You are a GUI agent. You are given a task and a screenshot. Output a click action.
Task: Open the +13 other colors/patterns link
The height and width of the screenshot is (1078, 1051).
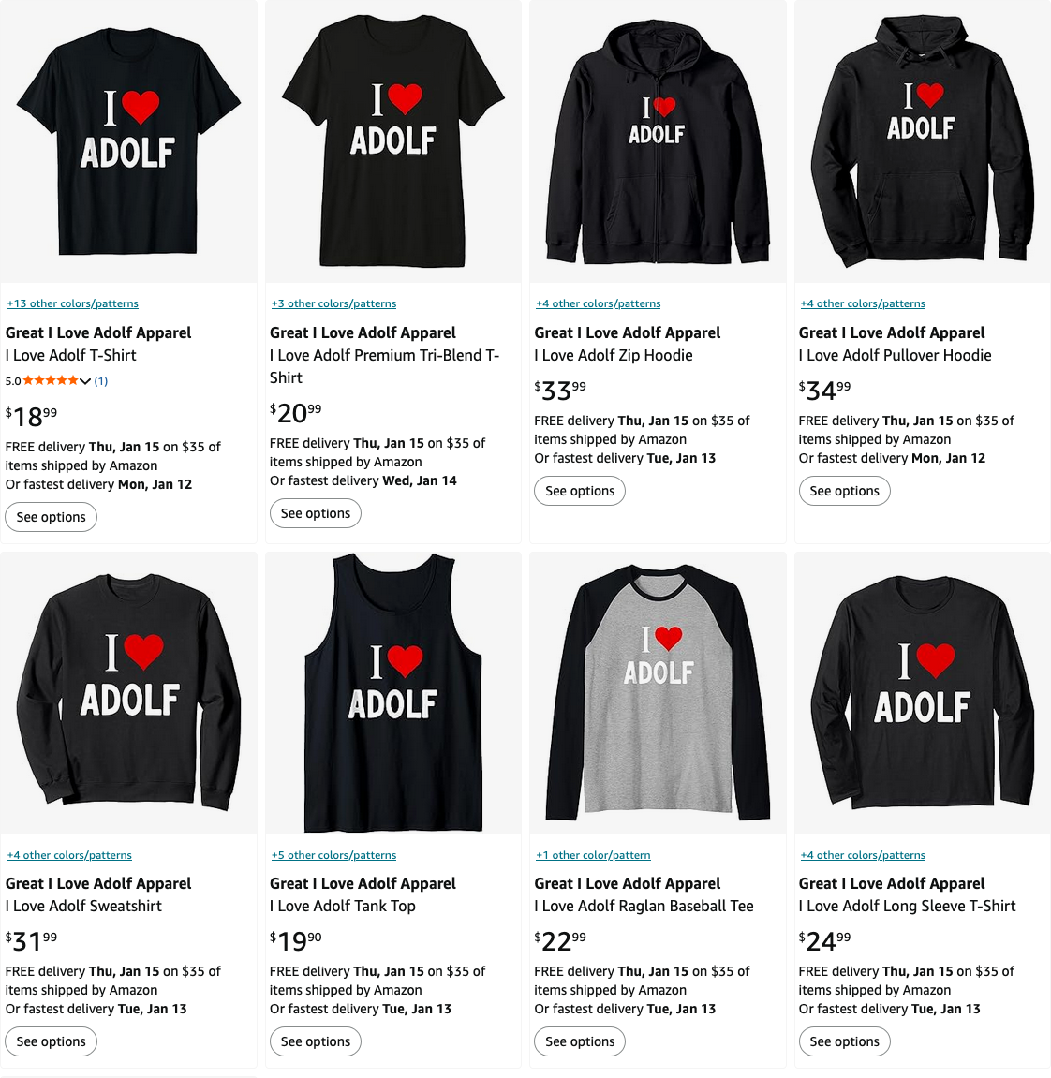tap(72, 303)
